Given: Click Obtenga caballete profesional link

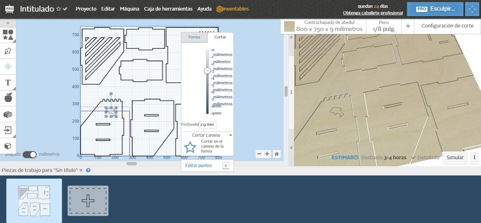Looking at the screenshot, I should (x=373, y=13).
